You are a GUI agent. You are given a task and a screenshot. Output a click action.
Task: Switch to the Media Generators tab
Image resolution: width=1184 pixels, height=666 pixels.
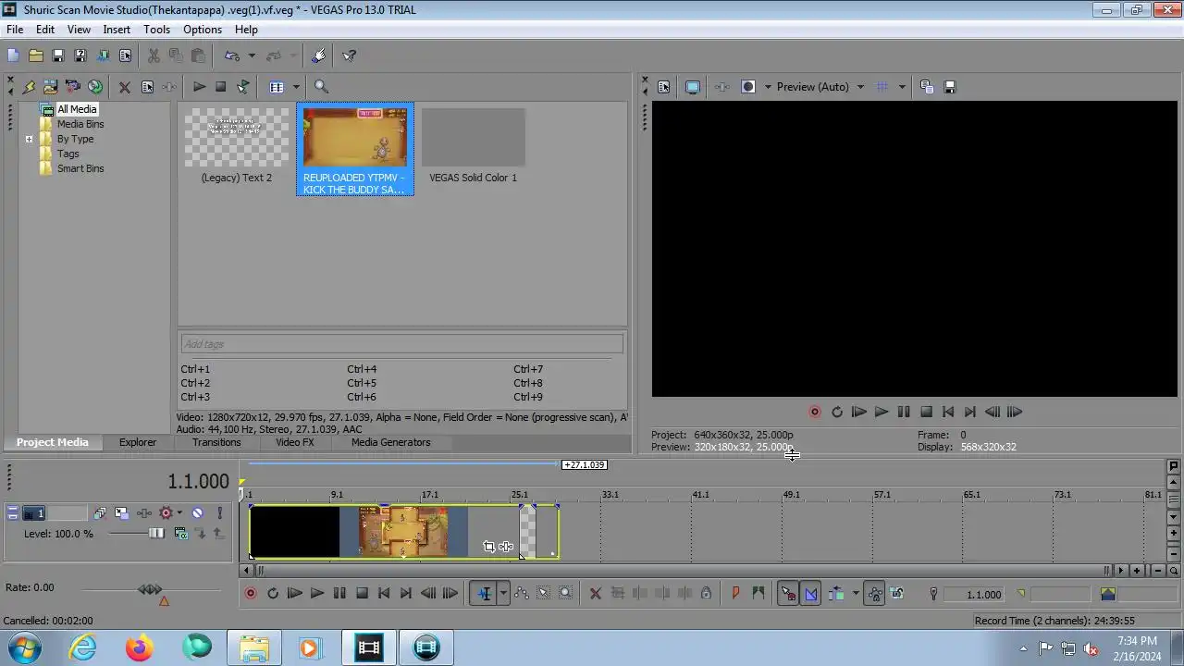click(390, 442)
